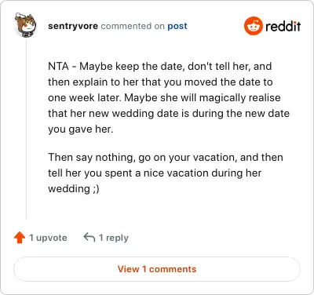The width and height of the screenshot is (314, 295).
Task: Click the reply arrow icon
Action: (89, 238)
